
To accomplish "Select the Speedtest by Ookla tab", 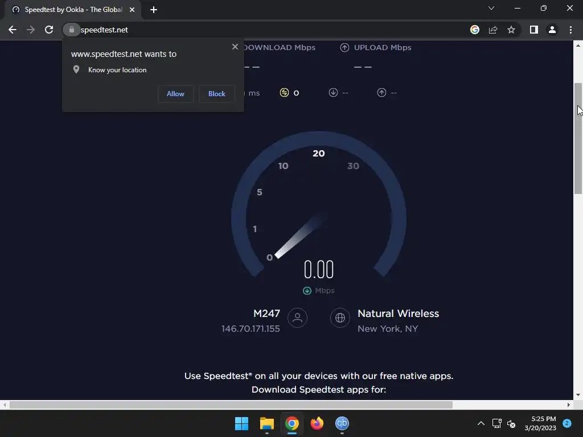I will coord(73,10).
